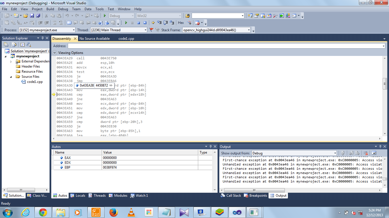Open the Properties Window toolbar icon
The height and width of the screenshot is (218, 389).
256,16
